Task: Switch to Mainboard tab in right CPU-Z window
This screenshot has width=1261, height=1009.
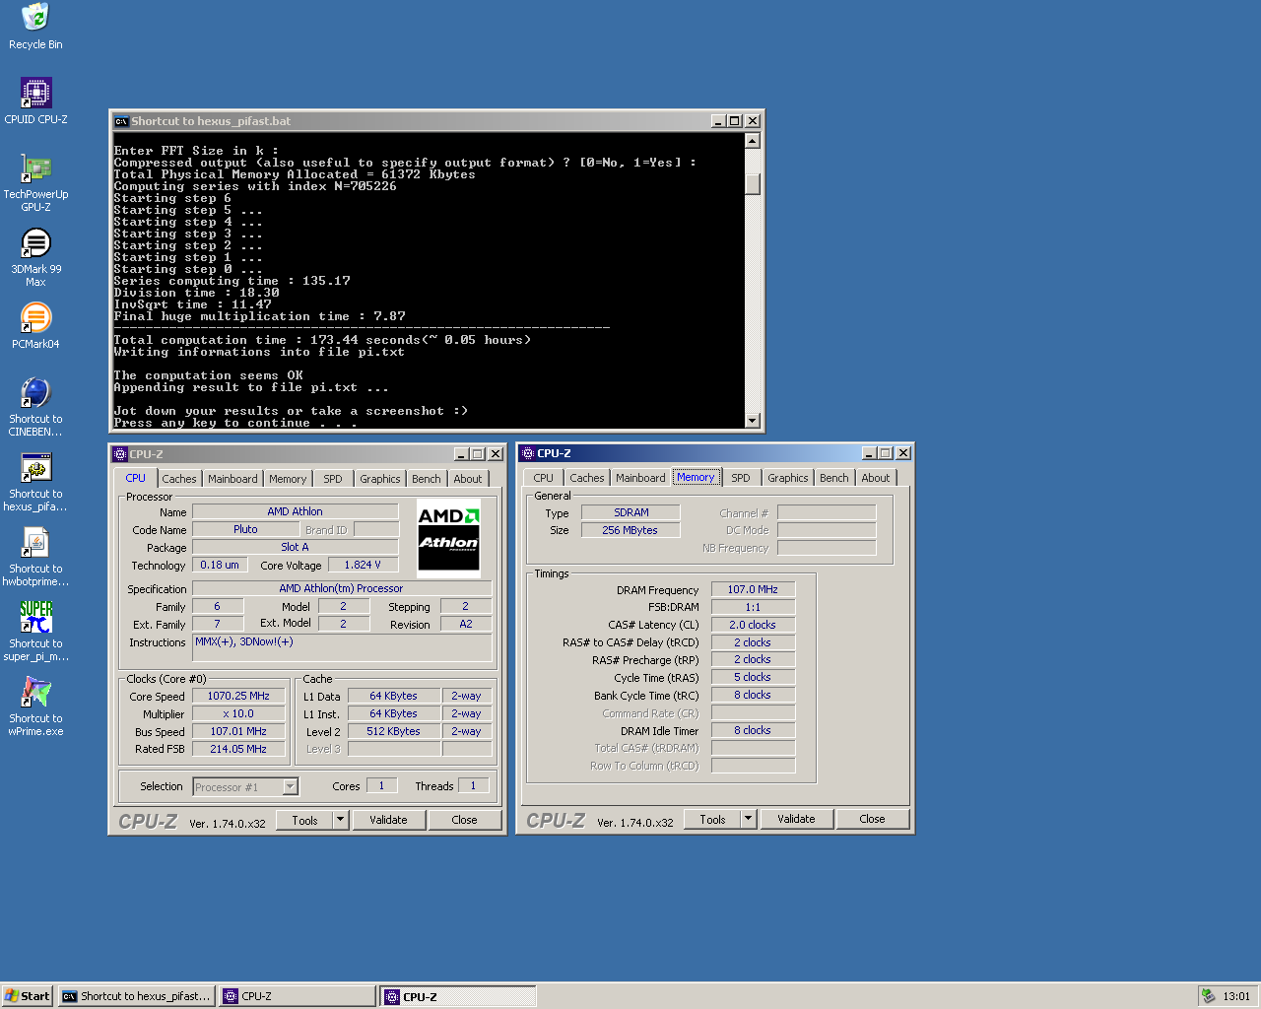Action: 640,478
